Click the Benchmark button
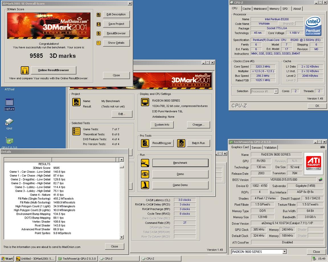Viewport: 328px width, 262px height. click(x=180, y=163)
